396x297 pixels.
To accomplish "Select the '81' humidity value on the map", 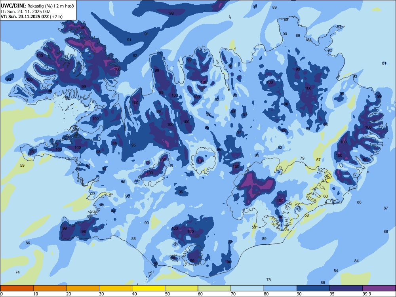I will tap(384, 63).
